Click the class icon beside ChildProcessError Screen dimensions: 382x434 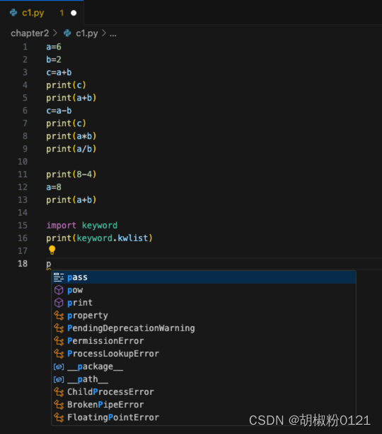pyautogui.click(x=59, y=392)
